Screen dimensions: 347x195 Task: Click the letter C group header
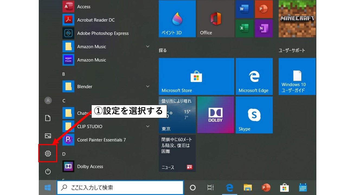[64, 101]
